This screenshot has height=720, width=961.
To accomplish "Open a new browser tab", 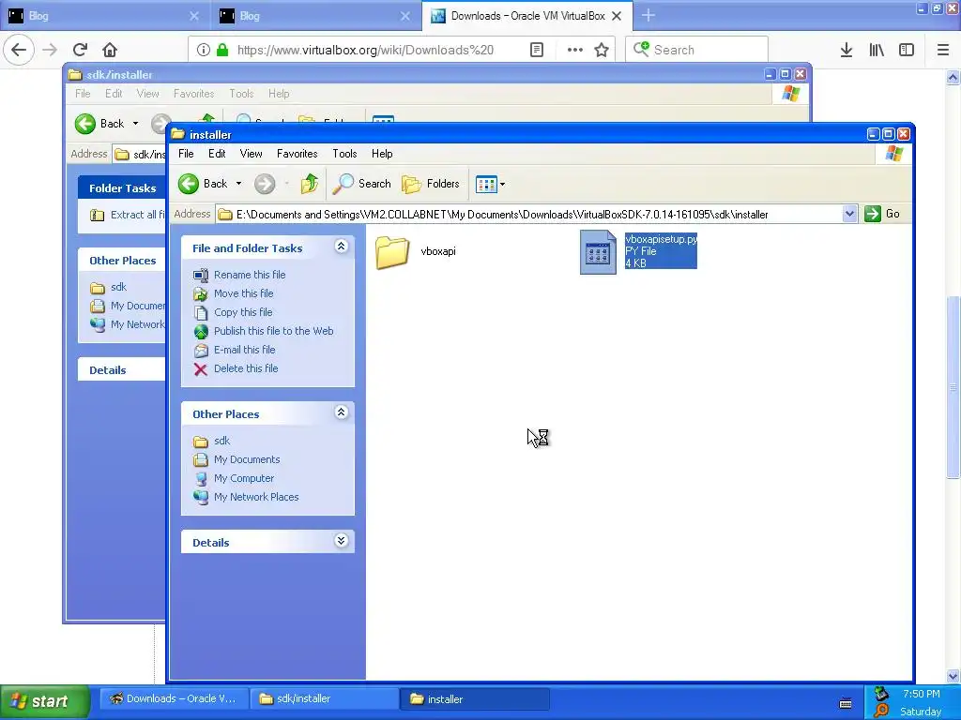I will (x=648, y=16).
